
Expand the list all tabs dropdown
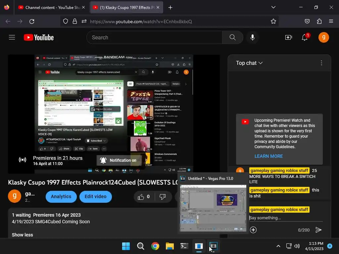[x=273, y=7]
